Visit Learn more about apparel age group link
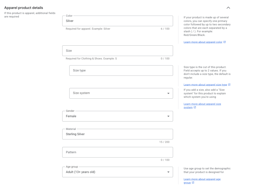Viewport: 258px width, 185px height. 202,181
